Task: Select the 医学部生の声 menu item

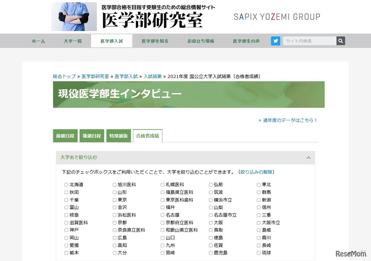Action: click(x=246, y=41)
